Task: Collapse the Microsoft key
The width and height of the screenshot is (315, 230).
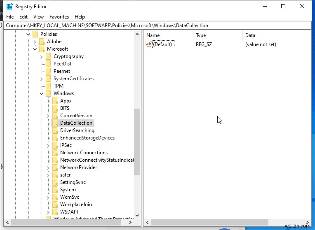Action: click(x=35, y=49)
